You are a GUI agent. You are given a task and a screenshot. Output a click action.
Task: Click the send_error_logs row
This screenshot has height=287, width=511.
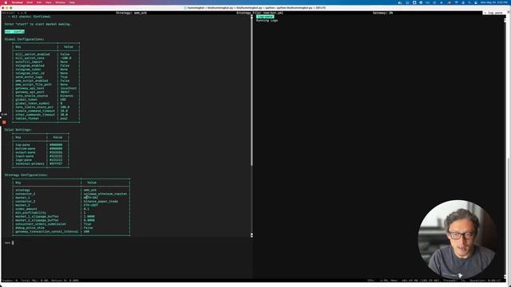[x=46, y=77]
